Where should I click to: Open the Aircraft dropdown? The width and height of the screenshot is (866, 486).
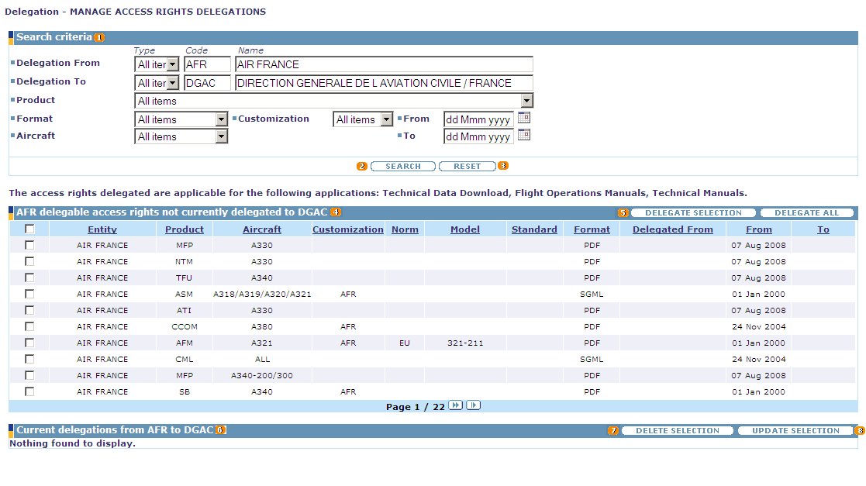tap(181, 136)
